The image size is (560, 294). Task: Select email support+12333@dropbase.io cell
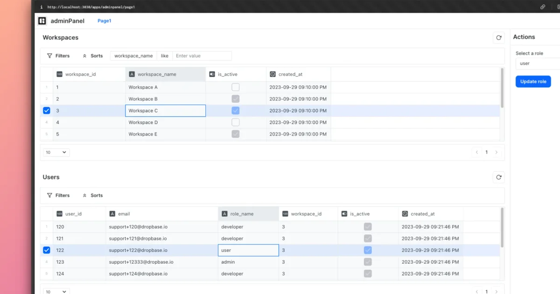pyautogui.click(x=162, y=262)
